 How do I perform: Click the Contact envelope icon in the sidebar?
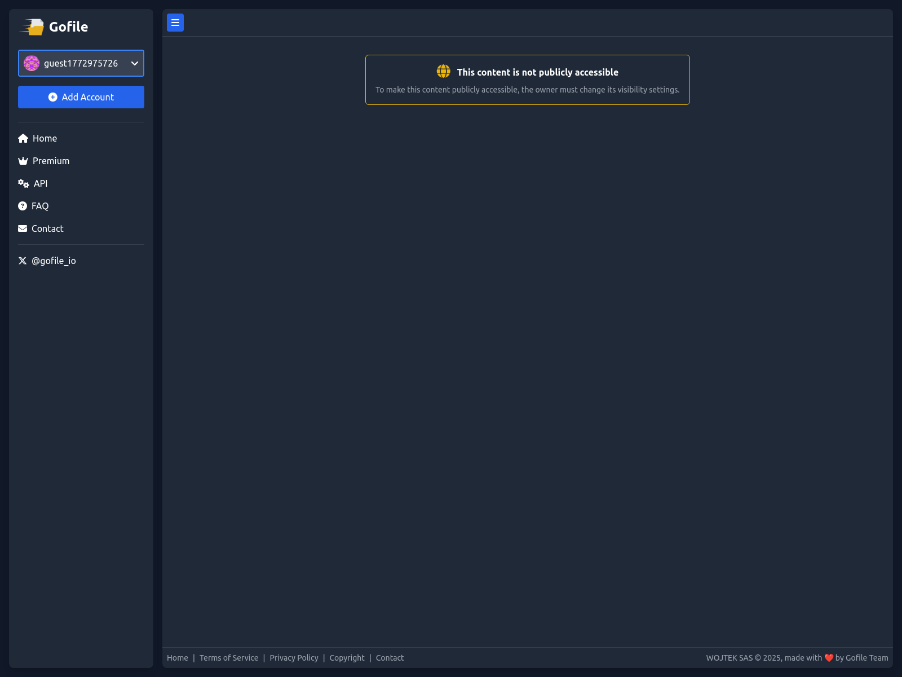[23, 228]
